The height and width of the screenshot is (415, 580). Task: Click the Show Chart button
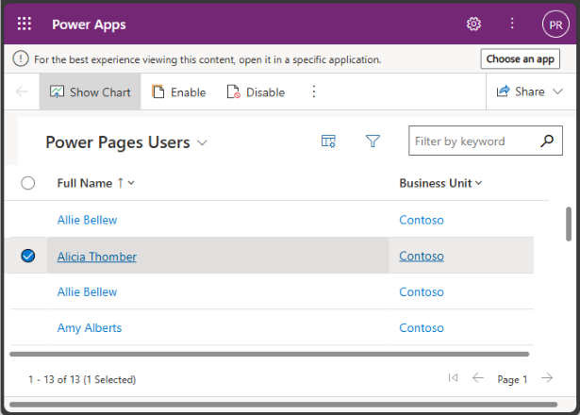pyautogui.click(x=90, y=91)
